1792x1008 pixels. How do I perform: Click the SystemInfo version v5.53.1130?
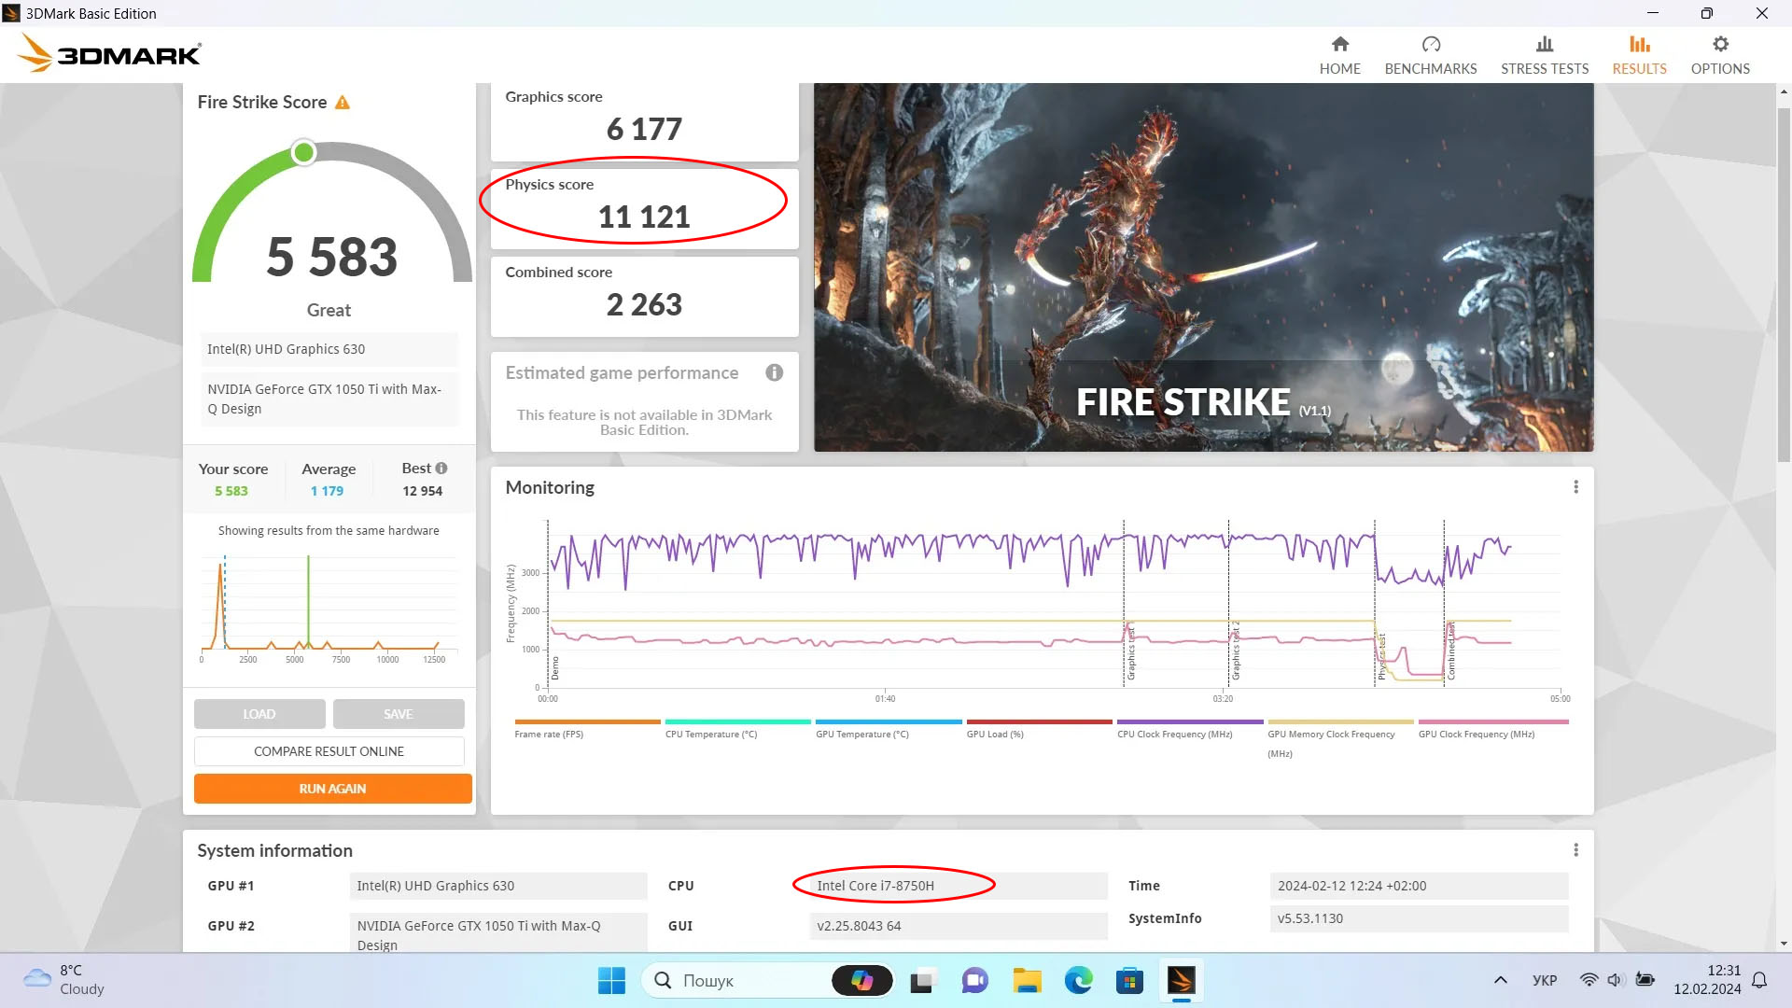(1419, 918)
